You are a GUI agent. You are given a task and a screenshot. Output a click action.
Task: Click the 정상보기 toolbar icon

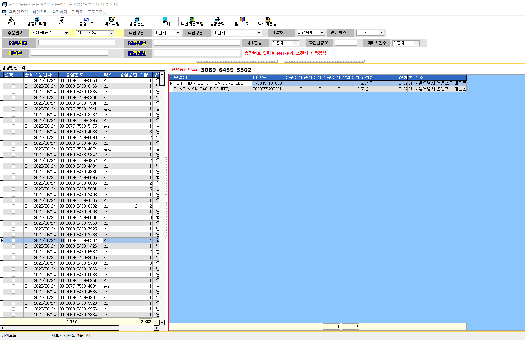[87, 21]
